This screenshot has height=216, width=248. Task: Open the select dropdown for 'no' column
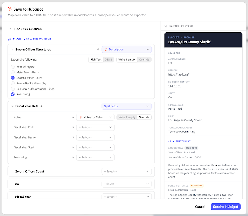click(126, 184)
